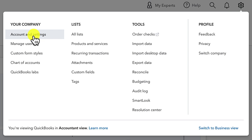Image resolution: width=252 pixels, height=140 pixels.
Task: Open Account and settings
Action: pyautogui.click(x=35, y=34)
